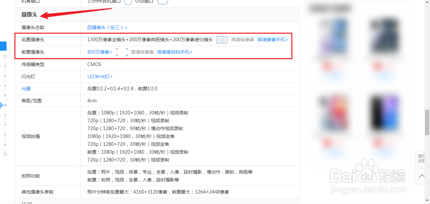Select the 前置摄像头 row label
The height and width of the screenshot is (204, 430).
(33, 52)
